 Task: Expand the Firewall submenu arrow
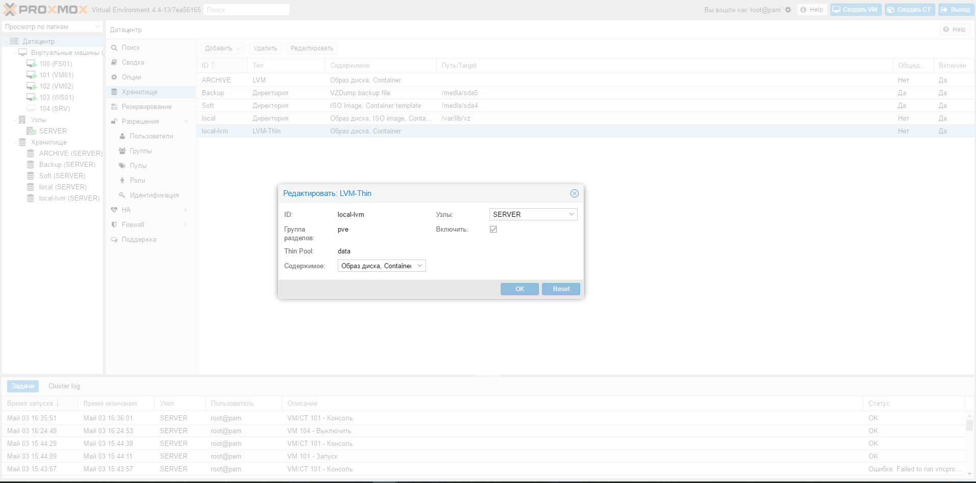186,224
